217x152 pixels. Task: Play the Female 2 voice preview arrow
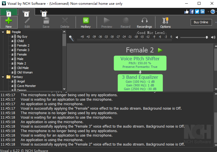point(160,50)
